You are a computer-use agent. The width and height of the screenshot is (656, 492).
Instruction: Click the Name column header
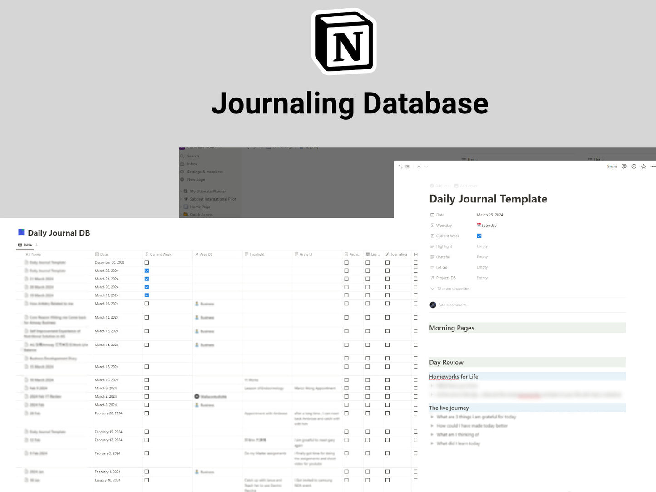(34, 254)
